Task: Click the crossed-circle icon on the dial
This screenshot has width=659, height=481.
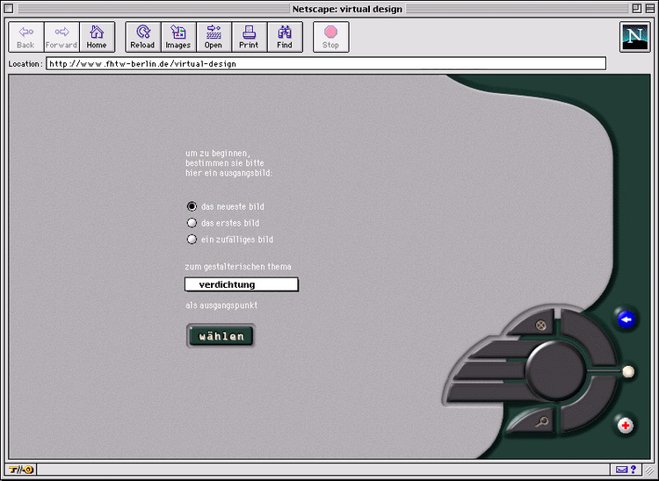Action: [540, 325]
